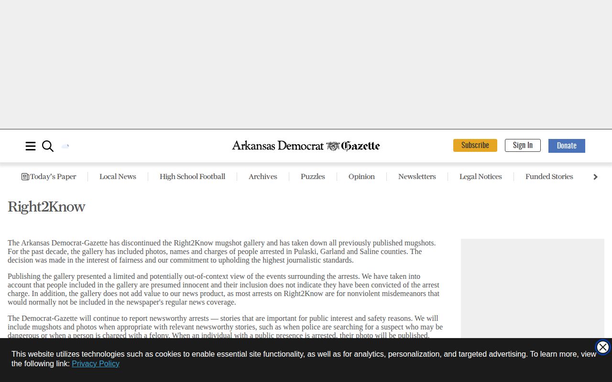The image size is (612, 382).
Task: Click the Subscribe button
Action: [x=475, y=145]
